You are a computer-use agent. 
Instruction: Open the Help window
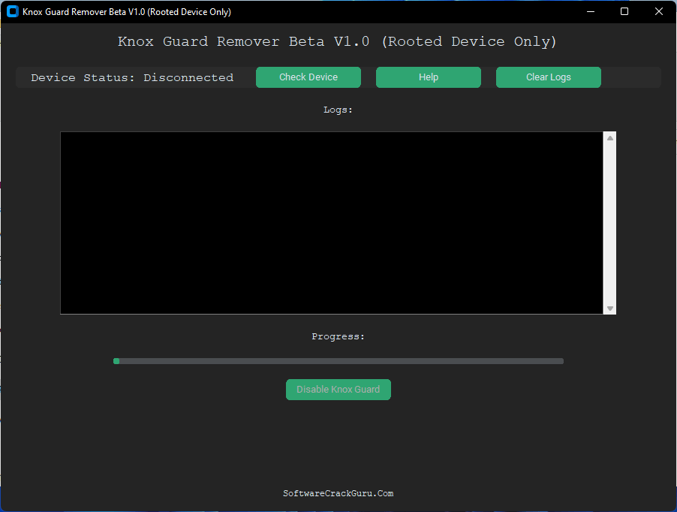pyautogui.click(x=428, y=77)
